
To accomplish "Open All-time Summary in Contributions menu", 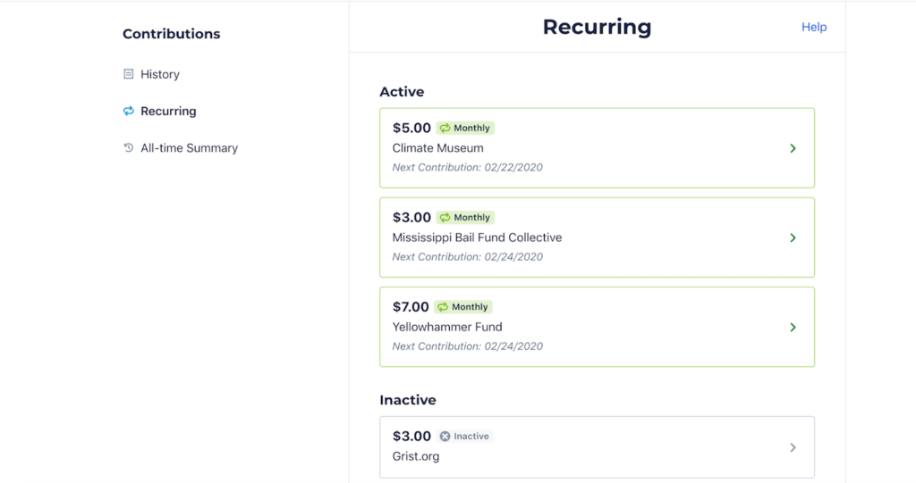I will tap(190, 148).
